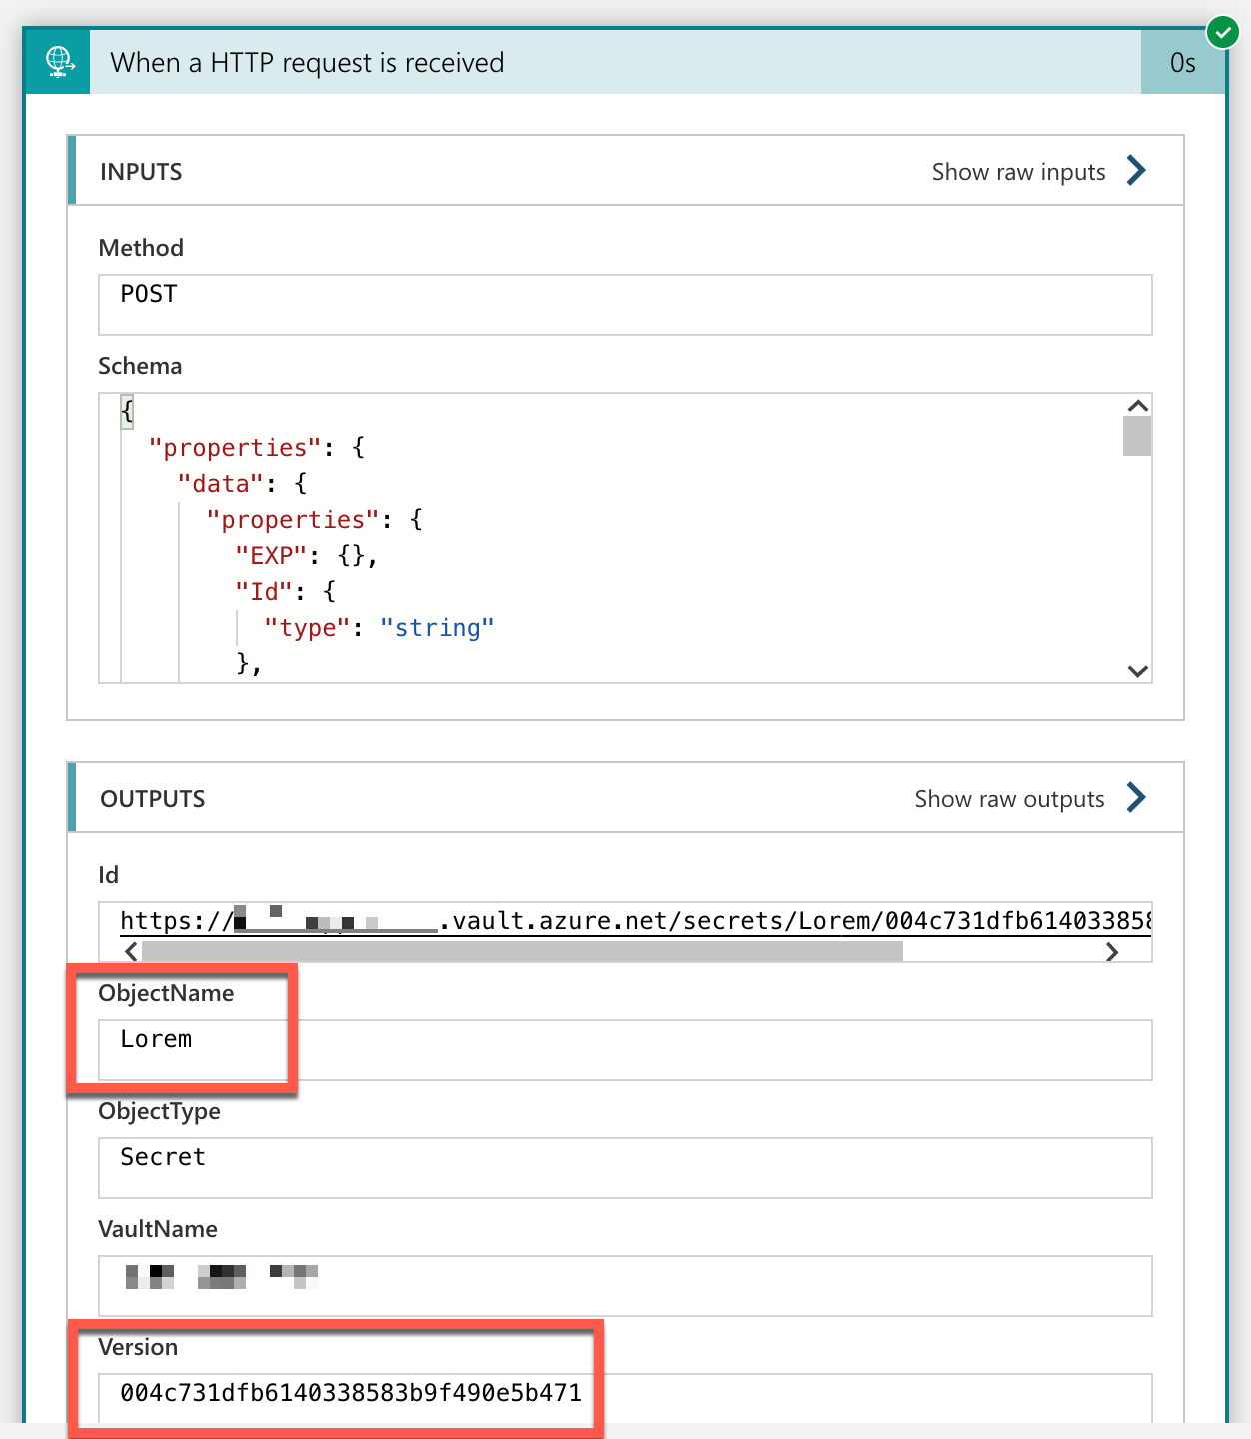Click the ObjectName field showing Lorem

[625, 1048]
